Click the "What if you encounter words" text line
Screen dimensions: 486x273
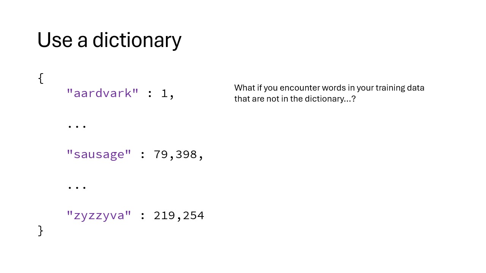coord(329,88)
